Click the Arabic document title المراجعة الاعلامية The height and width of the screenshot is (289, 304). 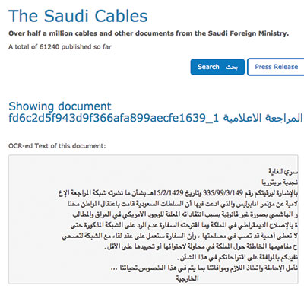263,118
